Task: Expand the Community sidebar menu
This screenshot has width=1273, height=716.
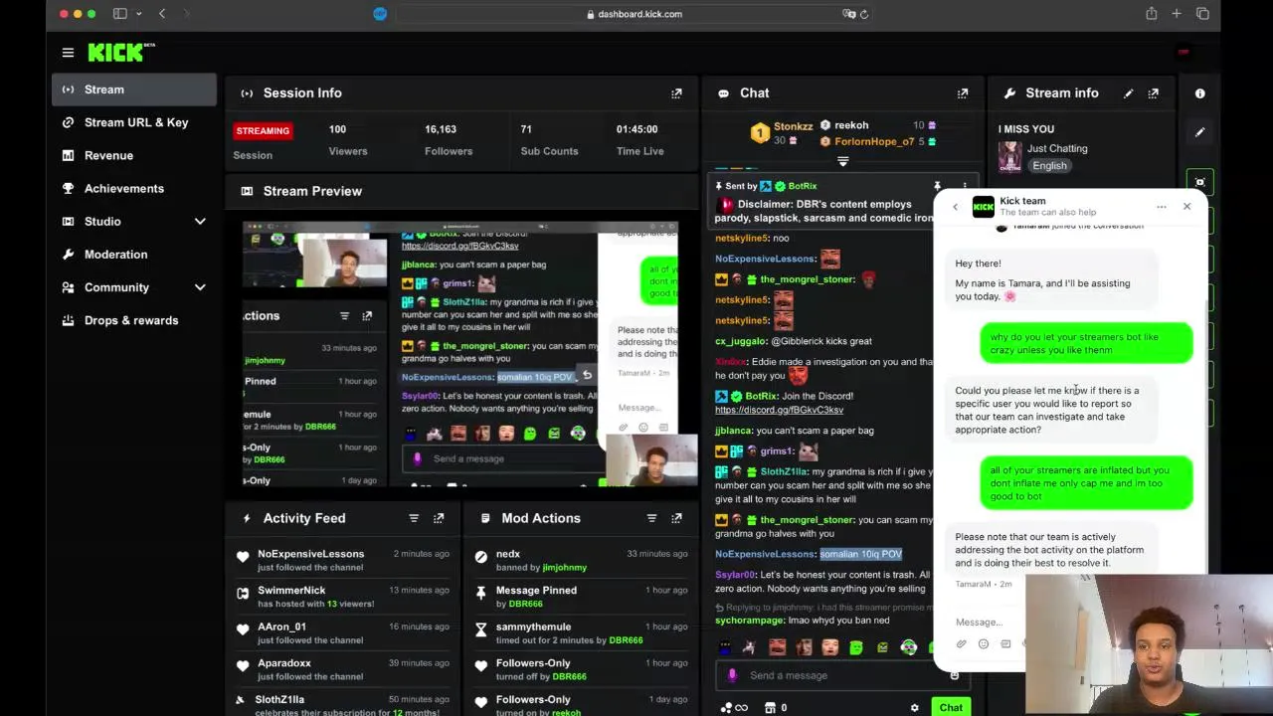Action: [200, 287]
